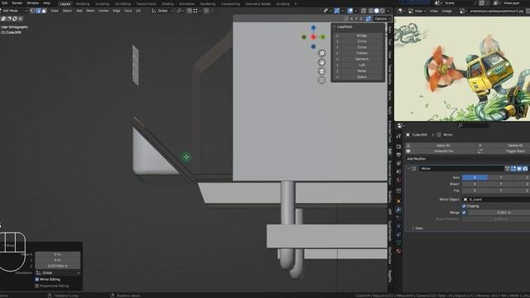Toggle the proportional editing icon in header
This screenshot has width=530, height=298.
tap(206, 11)
